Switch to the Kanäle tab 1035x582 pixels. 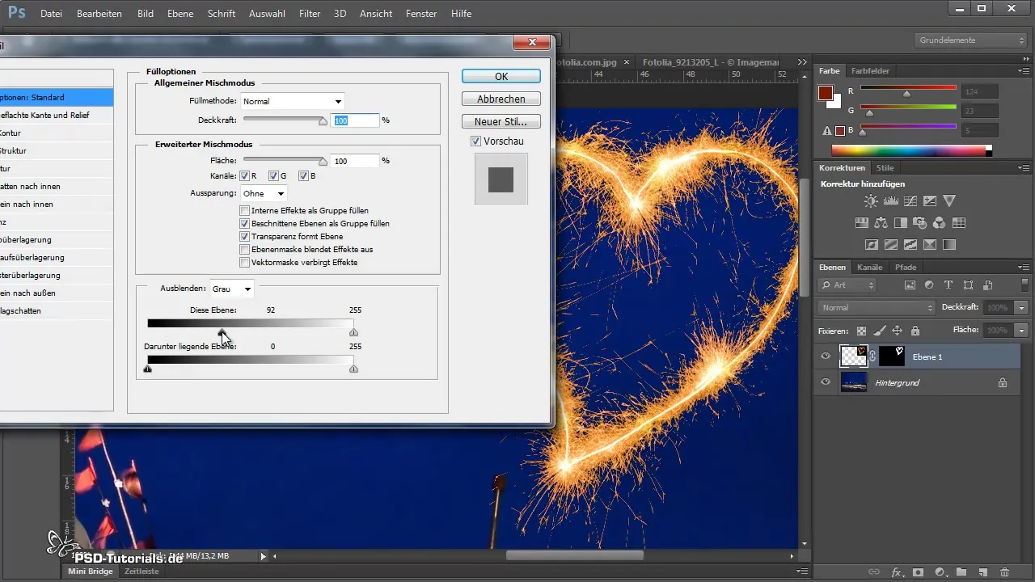[869, 268]
